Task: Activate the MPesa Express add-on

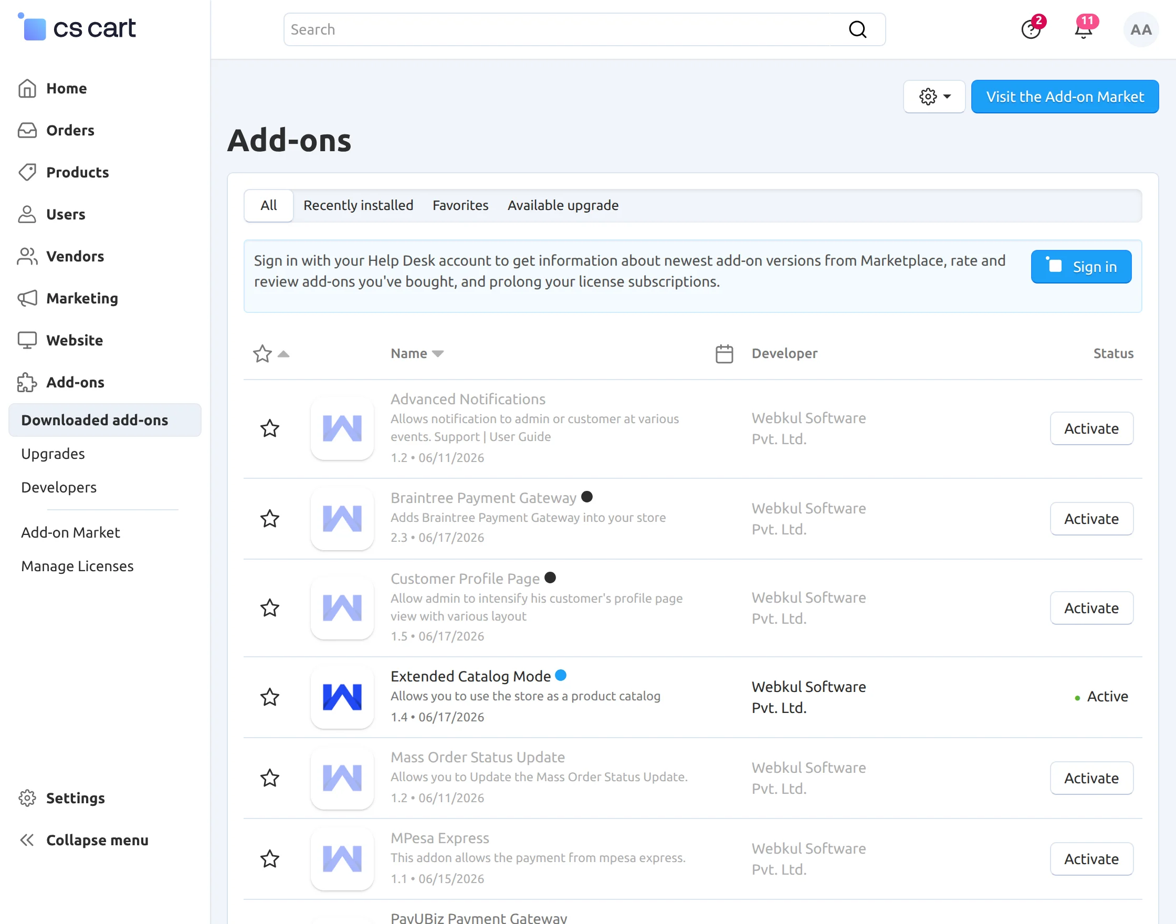Action: click(1091, 859)
